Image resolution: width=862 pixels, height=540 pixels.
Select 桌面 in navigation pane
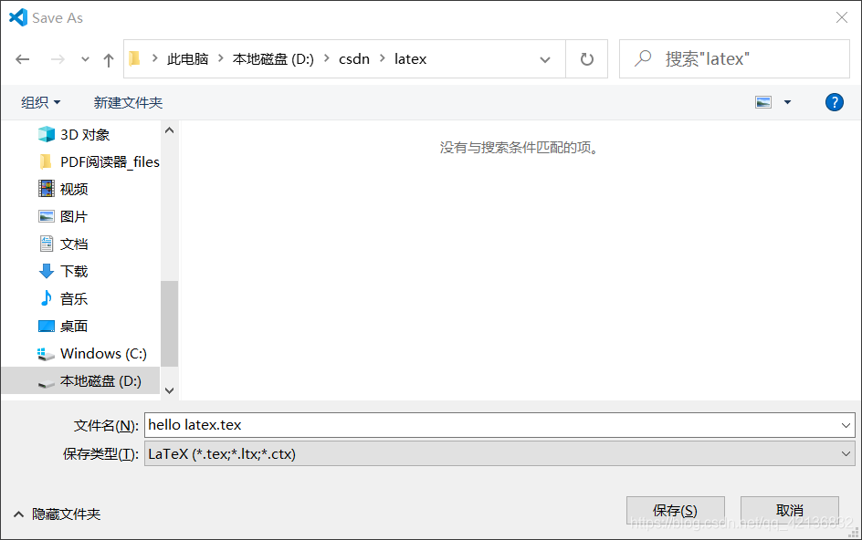tap(74, 327)
